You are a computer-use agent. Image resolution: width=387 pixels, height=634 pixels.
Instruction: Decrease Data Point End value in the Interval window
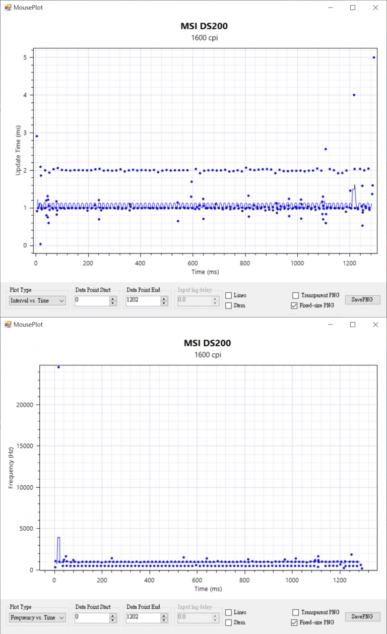click(x=164, y=303)
